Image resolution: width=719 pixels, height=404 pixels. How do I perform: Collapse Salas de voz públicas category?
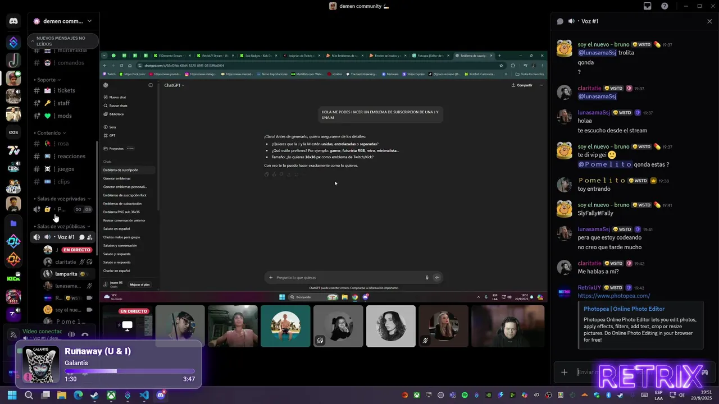62,227
